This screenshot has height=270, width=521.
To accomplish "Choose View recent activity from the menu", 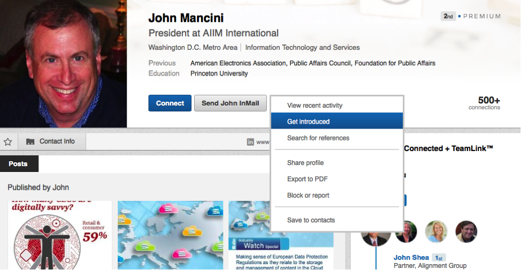I will point(337,105).
